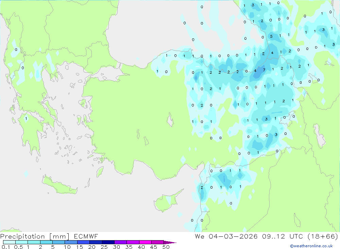
Task: Click the '09..12 UTC' time text
Action: 282,236
